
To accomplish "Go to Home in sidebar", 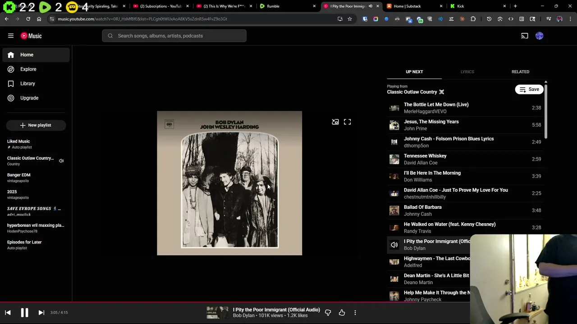I will [36, 55].
